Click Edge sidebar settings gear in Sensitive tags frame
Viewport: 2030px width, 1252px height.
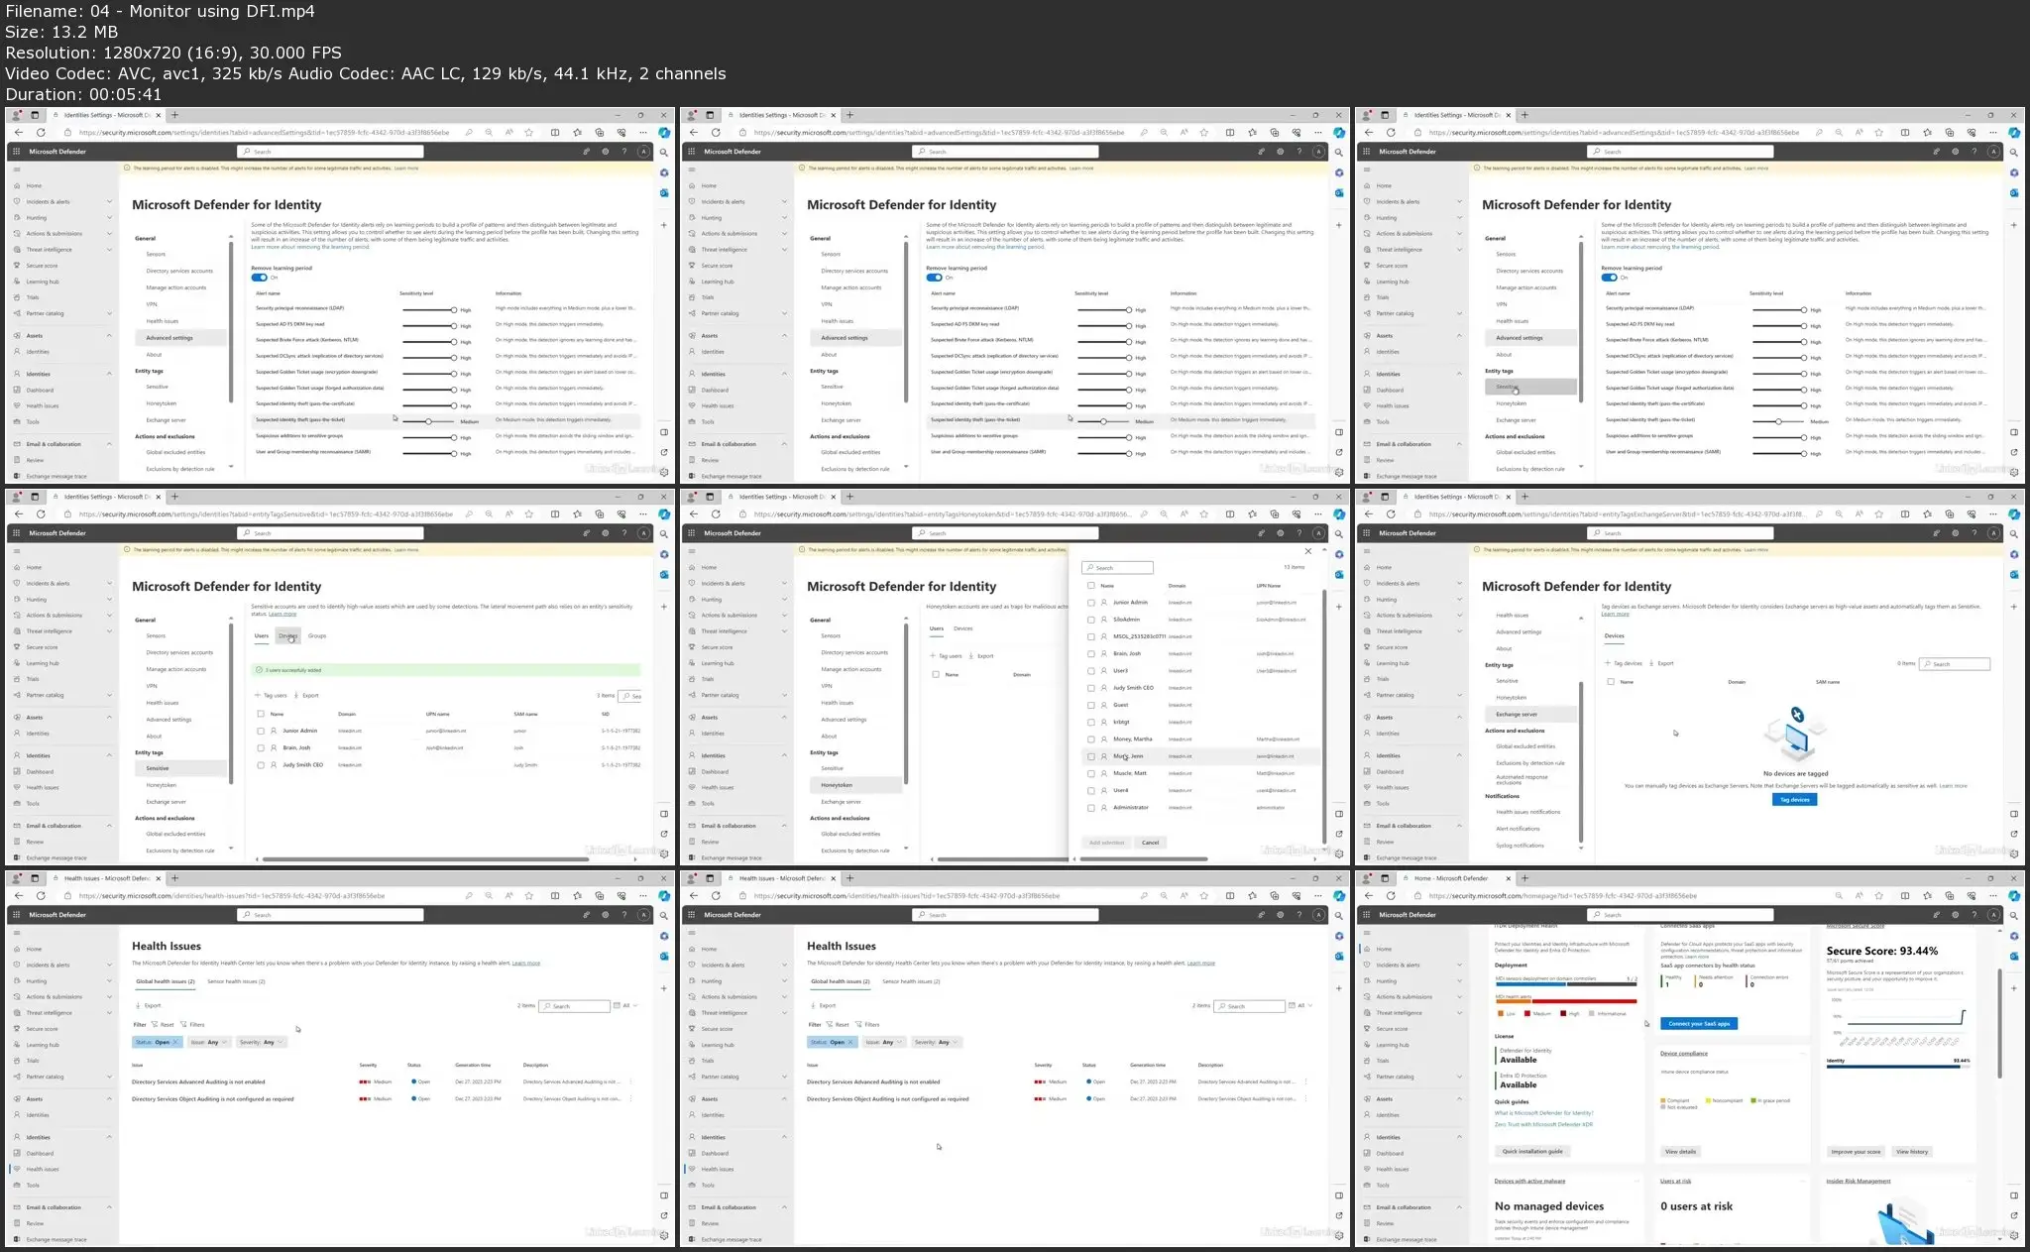[x=664, y=854]
